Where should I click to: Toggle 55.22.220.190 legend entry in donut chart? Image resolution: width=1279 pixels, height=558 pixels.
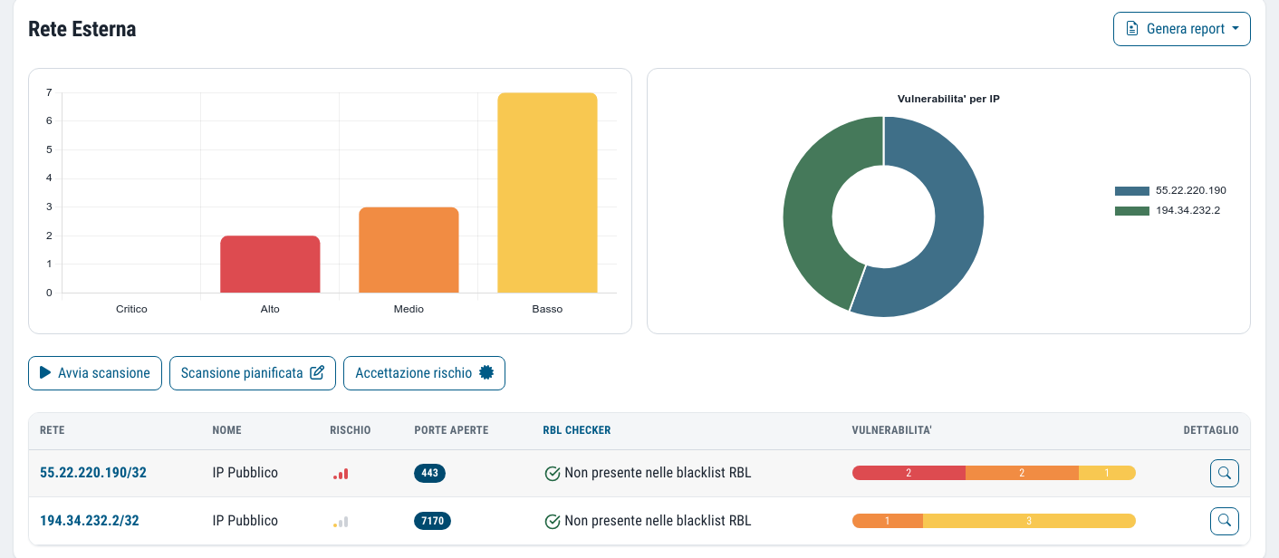(1170, 191)
